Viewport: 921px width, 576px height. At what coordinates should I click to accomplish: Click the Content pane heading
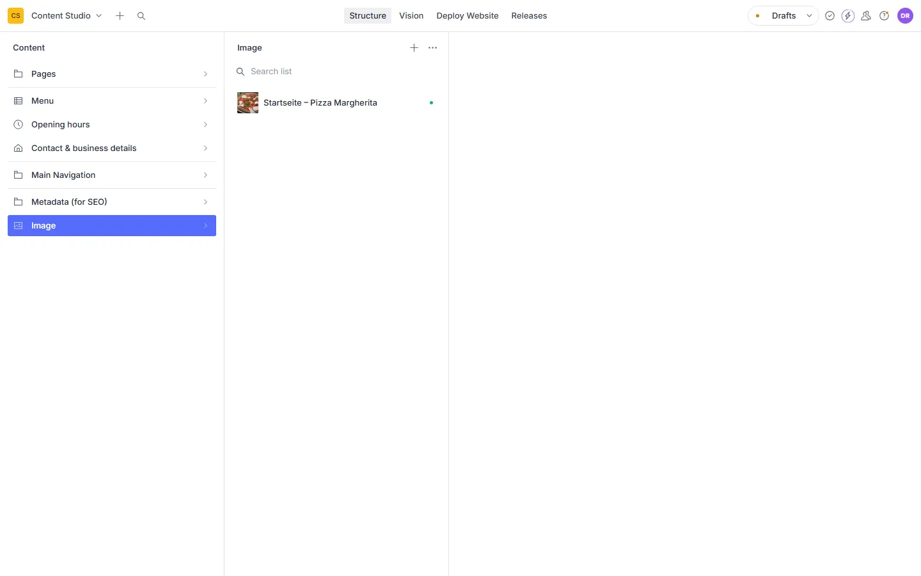click(x=29, y=47)
